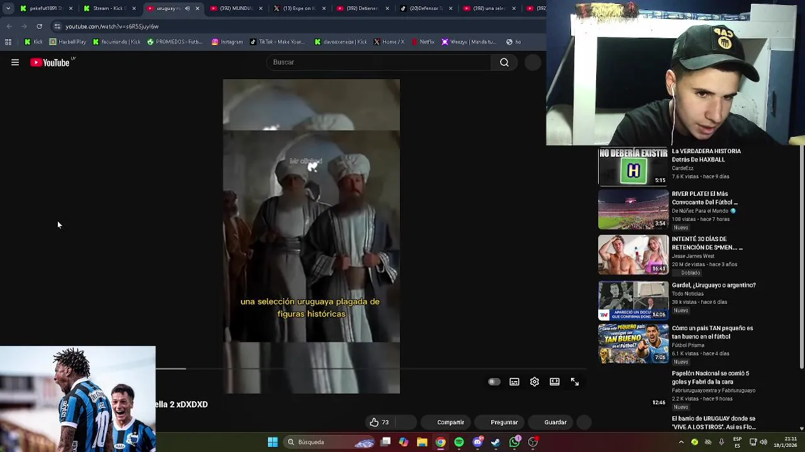
Task: Like the video with 73 likes
Action: [x=379, y=422]
